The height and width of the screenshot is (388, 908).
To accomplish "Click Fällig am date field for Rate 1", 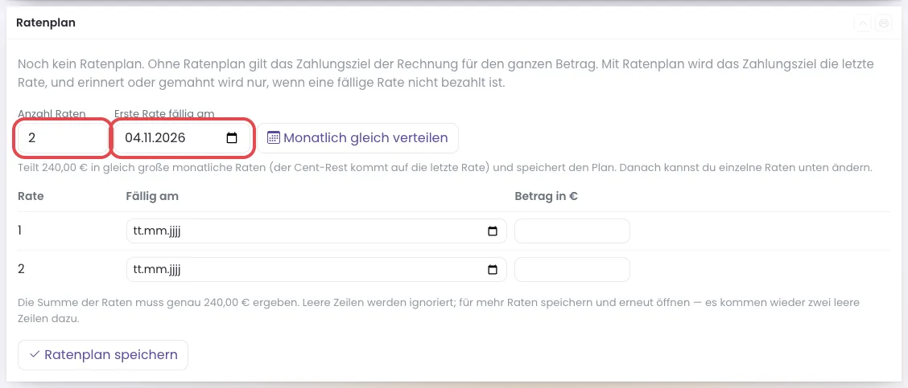I will click(x=316, y=231).
